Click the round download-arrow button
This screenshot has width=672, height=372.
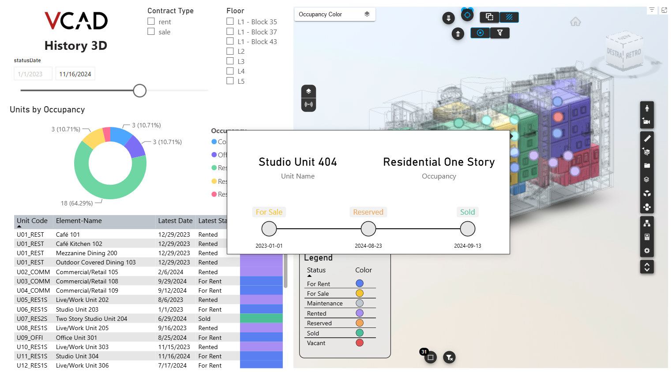[448, 18]
